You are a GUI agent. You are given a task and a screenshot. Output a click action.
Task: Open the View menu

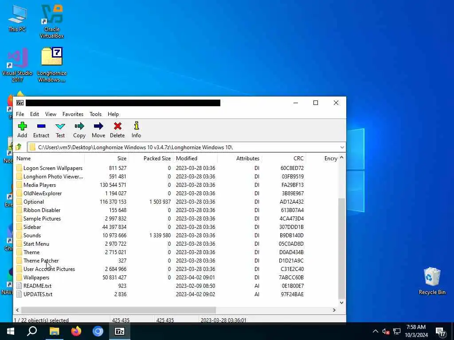coord(51,114)
